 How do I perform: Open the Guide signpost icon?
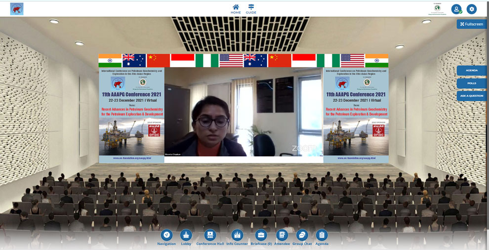click(251, 9)
